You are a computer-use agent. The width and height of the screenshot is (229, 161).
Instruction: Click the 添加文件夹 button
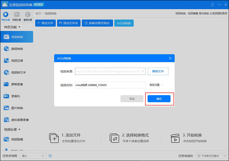point(69,23)
